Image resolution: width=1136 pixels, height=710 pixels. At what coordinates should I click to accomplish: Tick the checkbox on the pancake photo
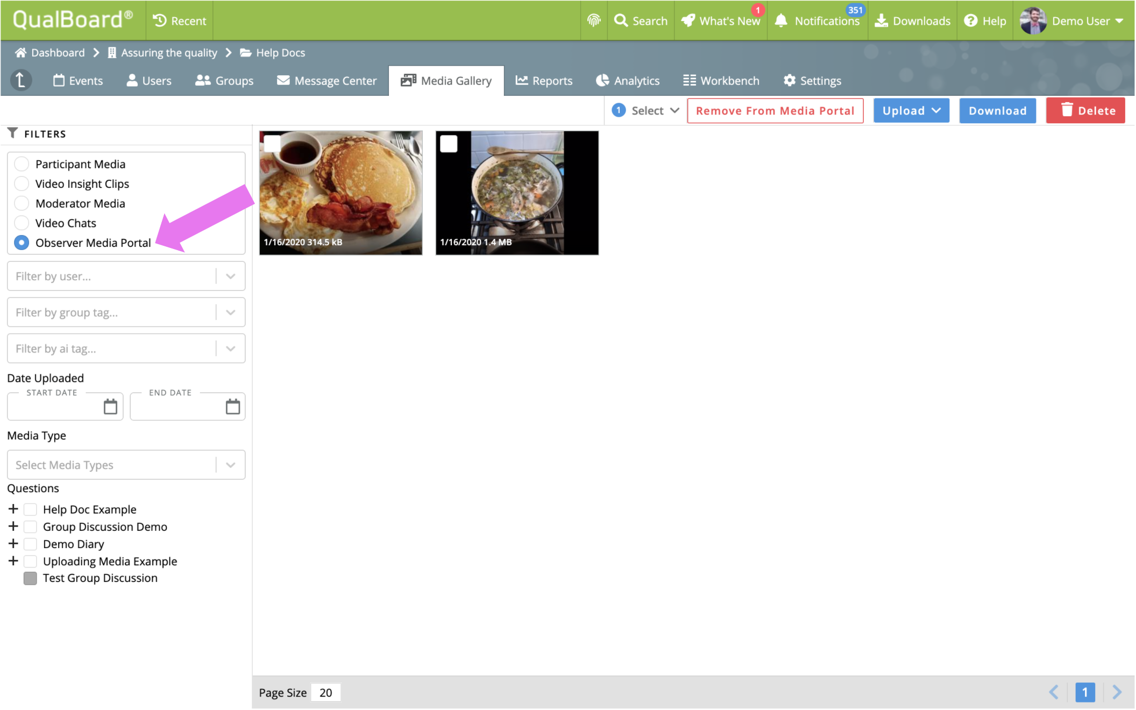272,144
